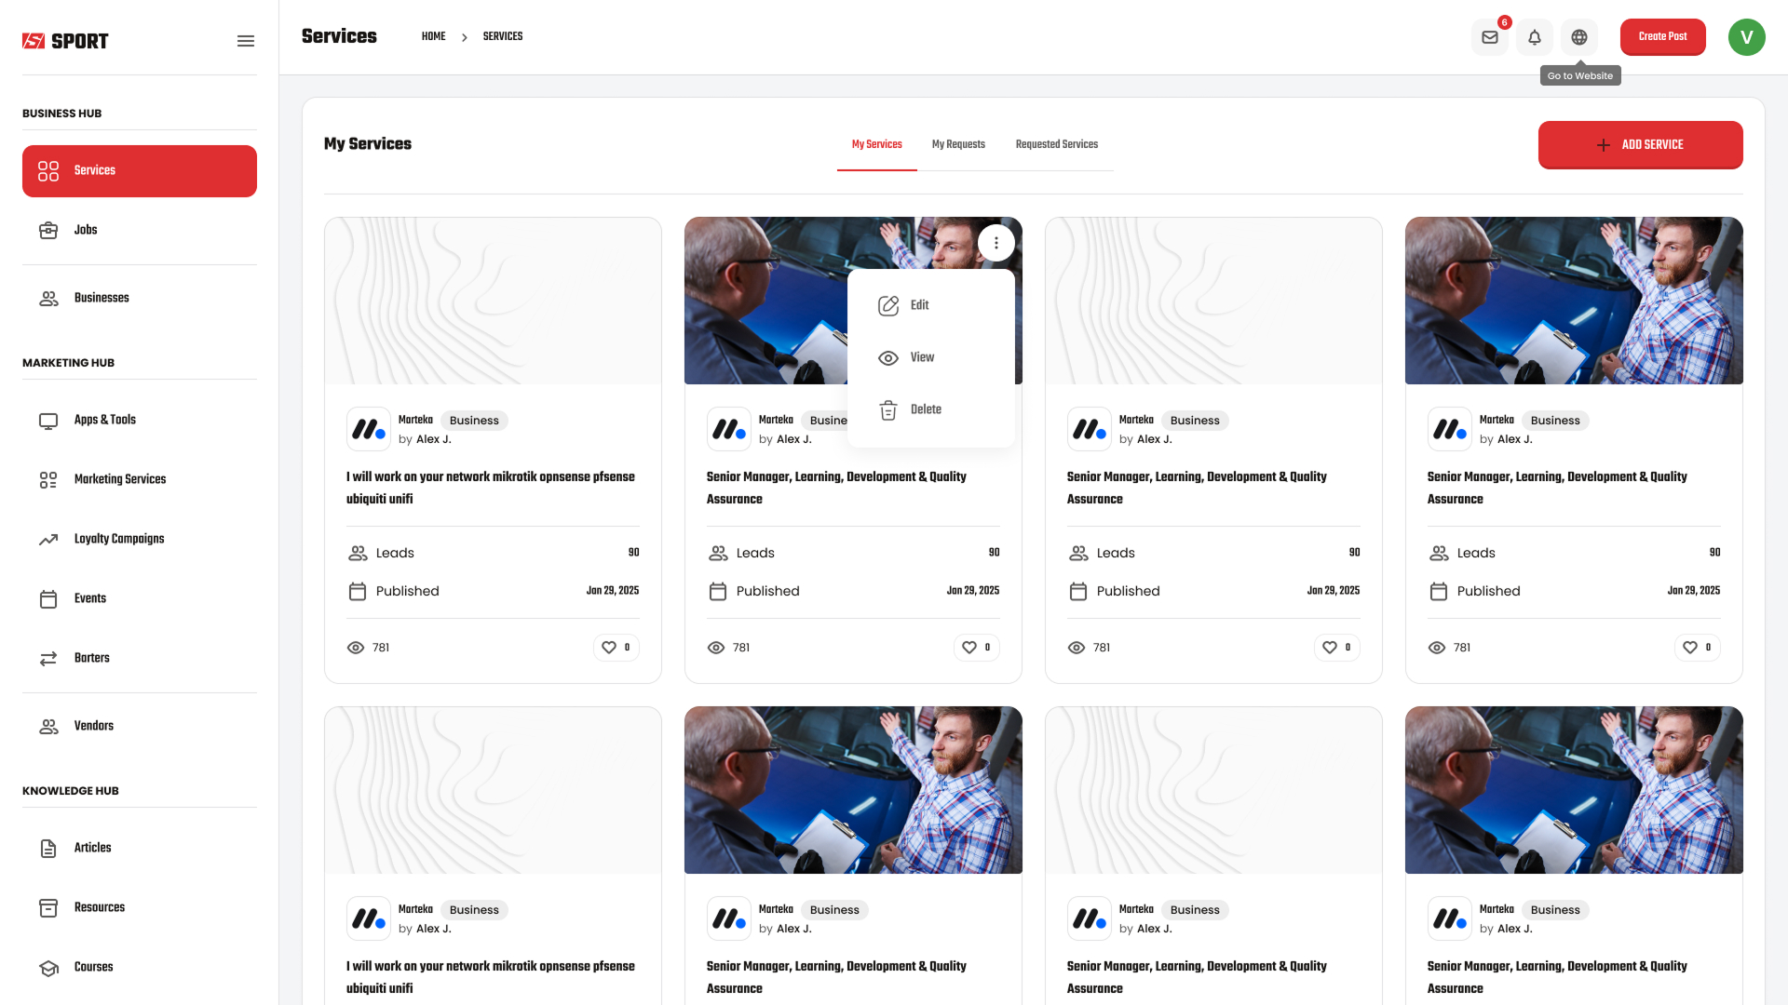Click Marteka logo on the fourth top card
Screen dimensions: 1788x1005
point(1450,429)
